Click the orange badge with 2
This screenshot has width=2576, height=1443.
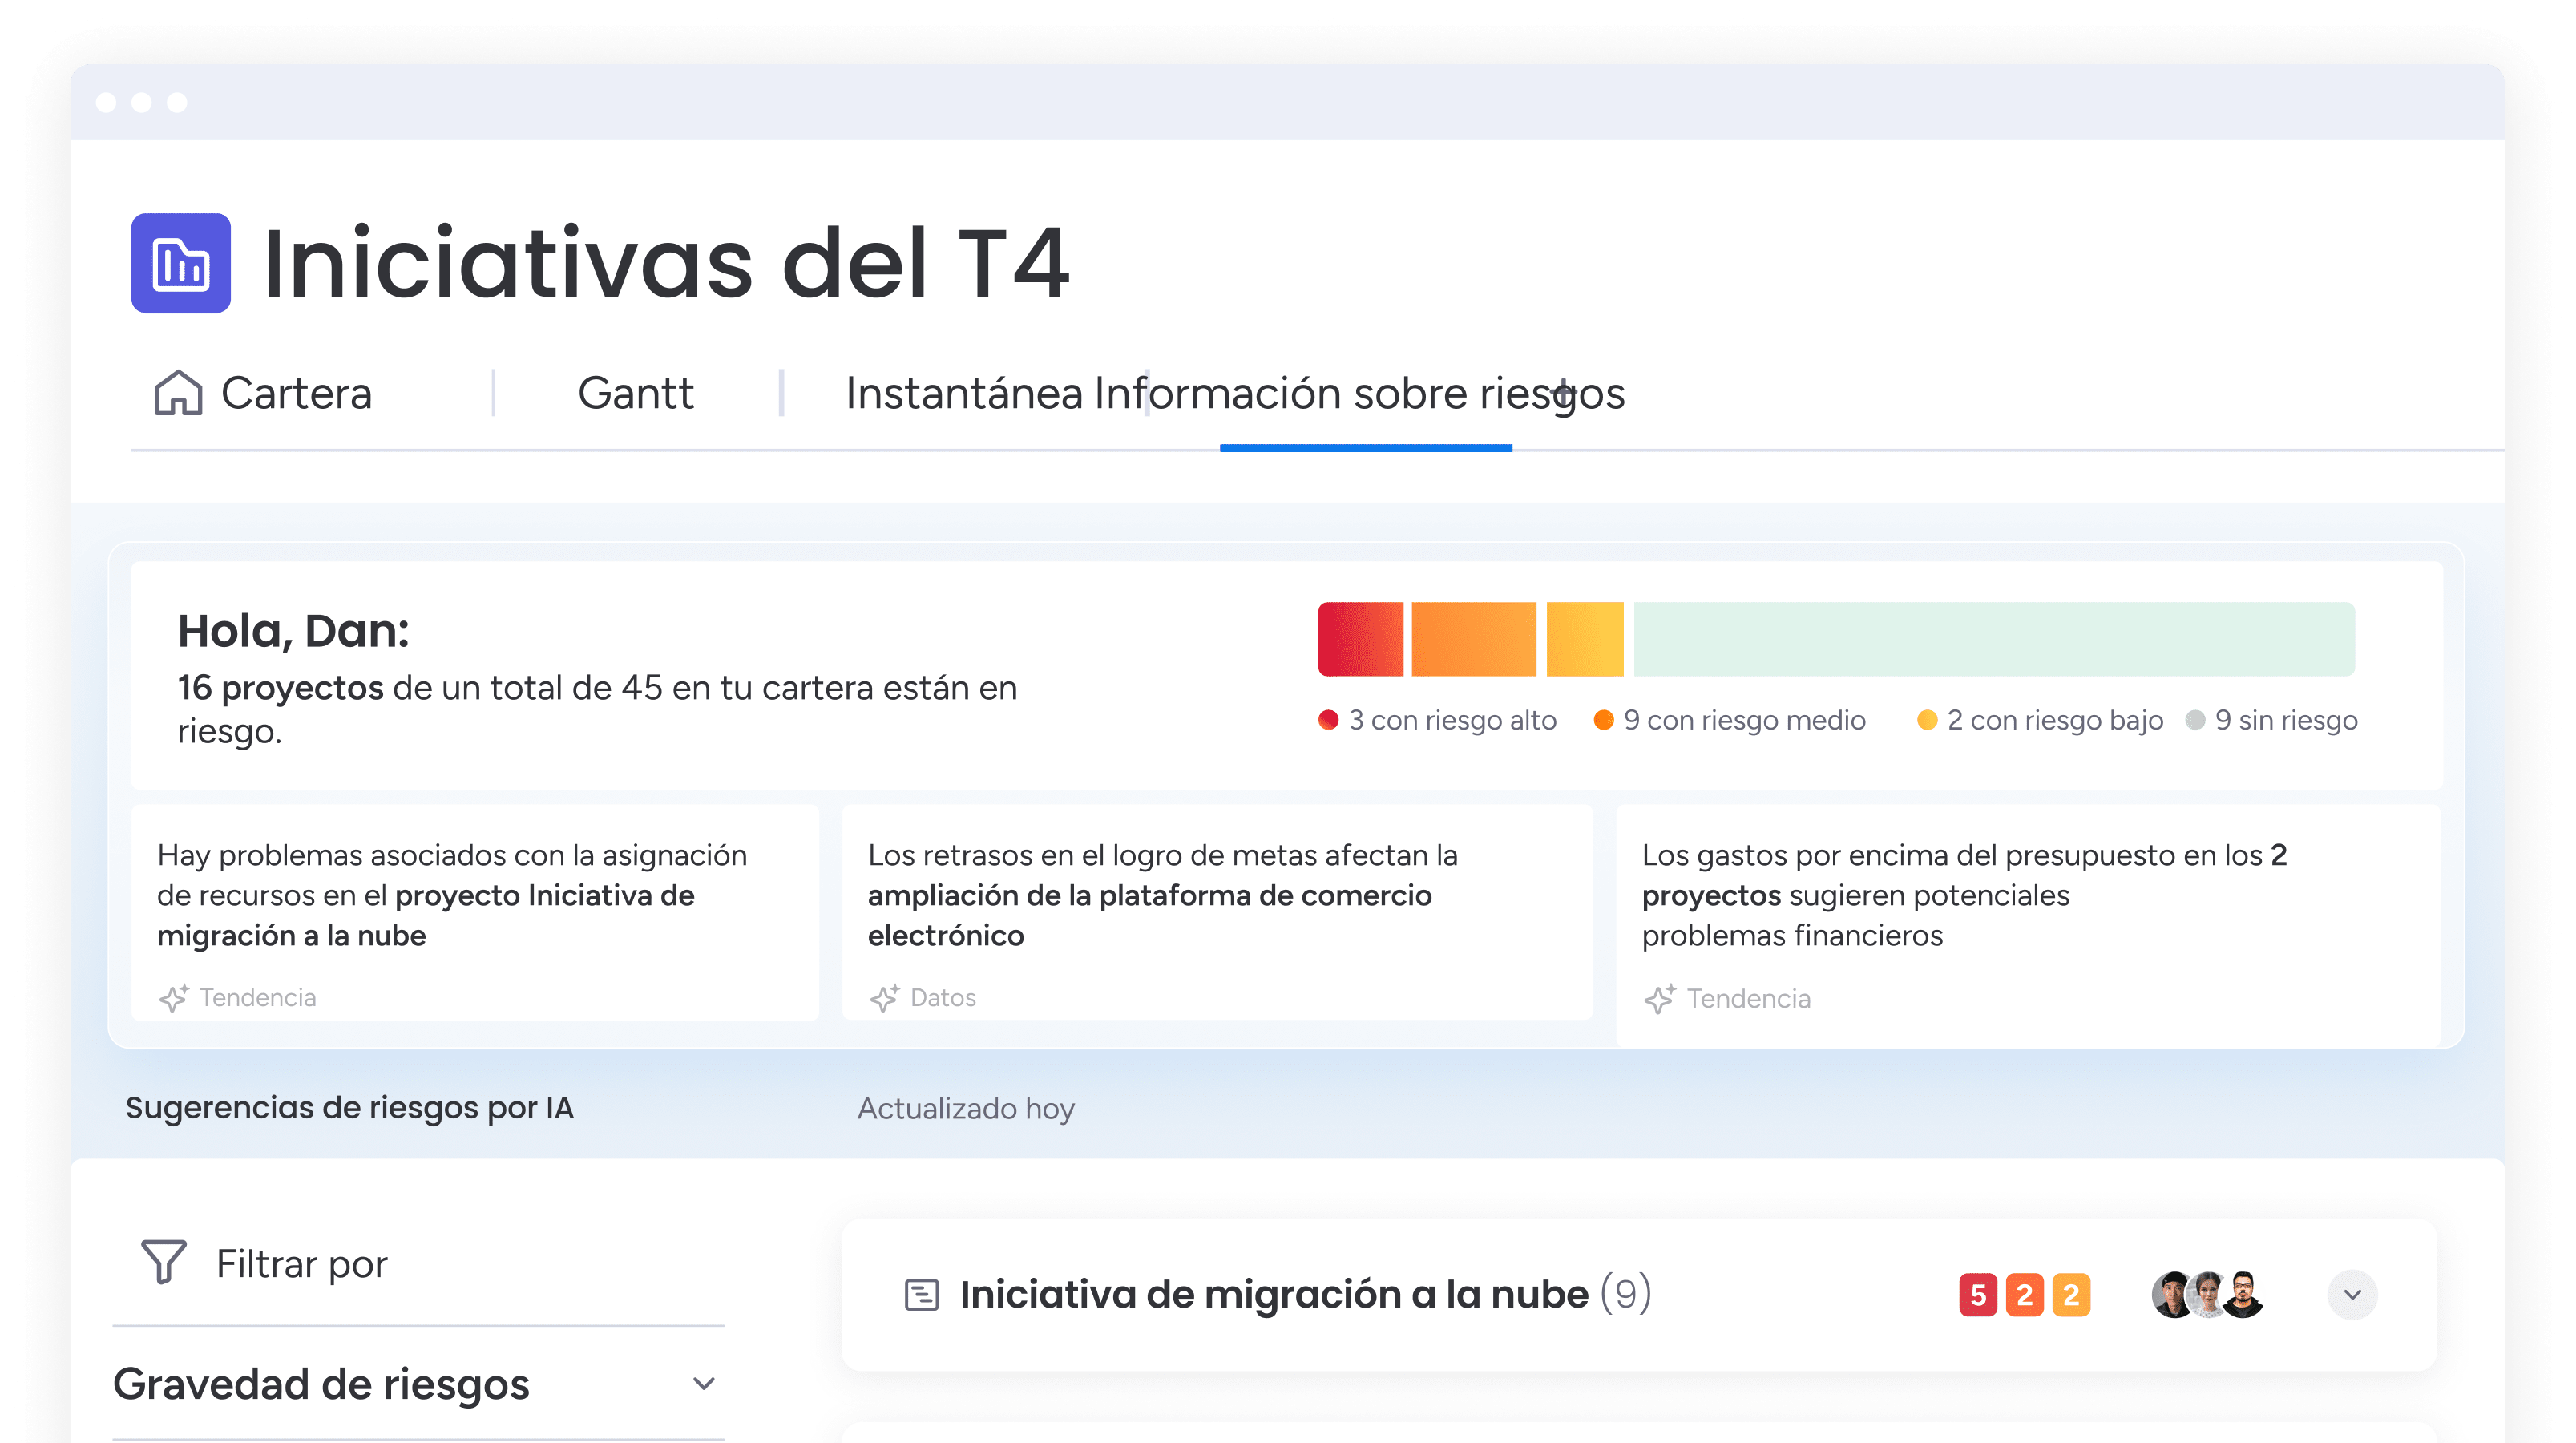point(2025,1296)
